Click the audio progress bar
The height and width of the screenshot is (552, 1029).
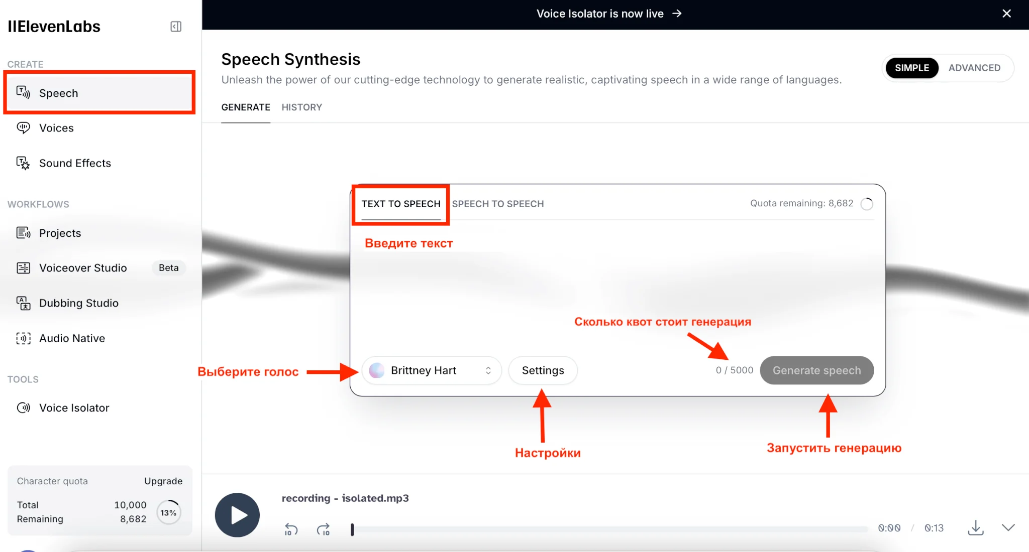click(610, 529)
